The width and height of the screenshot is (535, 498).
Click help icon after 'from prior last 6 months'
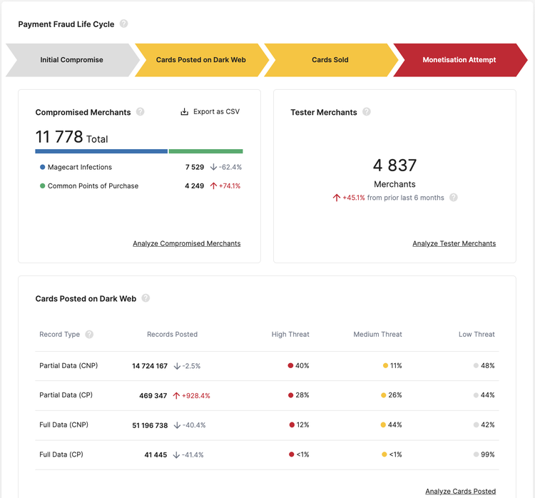coord(454,198)
